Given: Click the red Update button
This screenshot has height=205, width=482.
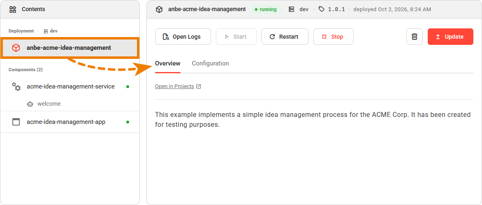Looking at the screenshot, I should pyautogui.click(x=450, y=37).
